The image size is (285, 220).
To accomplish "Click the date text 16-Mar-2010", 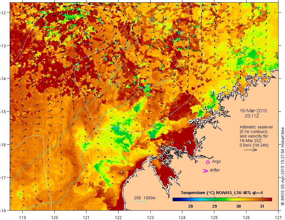I will click(x=253, y=111).
